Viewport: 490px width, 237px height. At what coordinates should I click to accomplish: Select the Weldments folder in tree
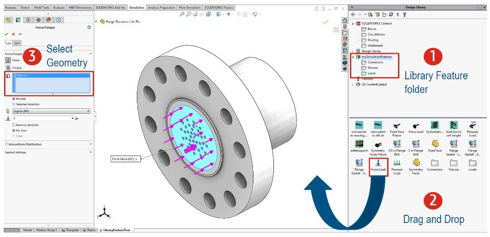(372, 46)
